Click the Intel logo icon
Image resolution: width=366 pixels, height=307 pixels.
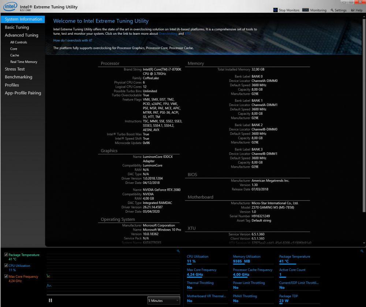click(10, 7)
